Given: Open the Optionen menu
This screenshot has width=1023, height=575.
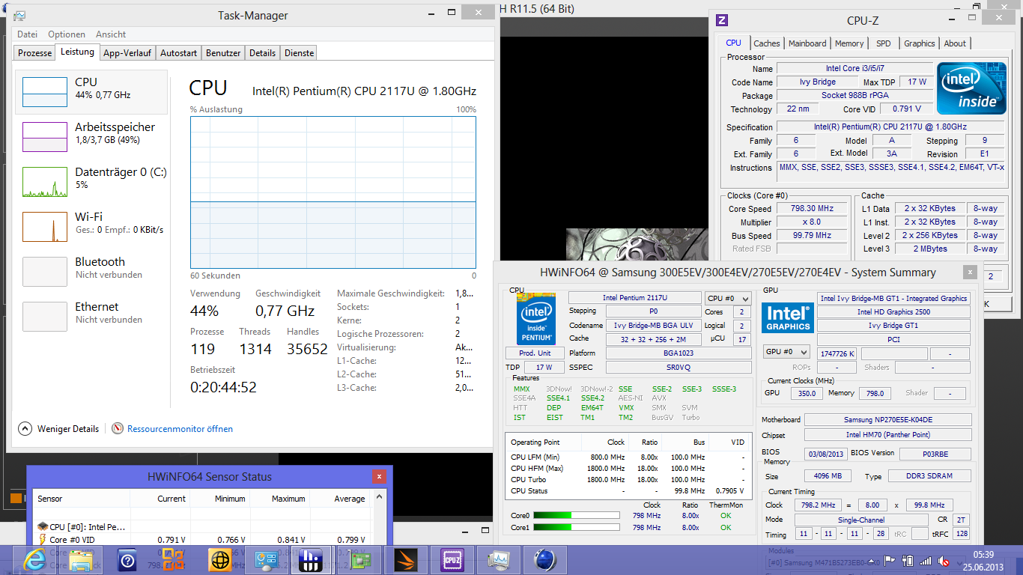Looking at the screenshot, I should pyautogui.click(x=67, y=34).
